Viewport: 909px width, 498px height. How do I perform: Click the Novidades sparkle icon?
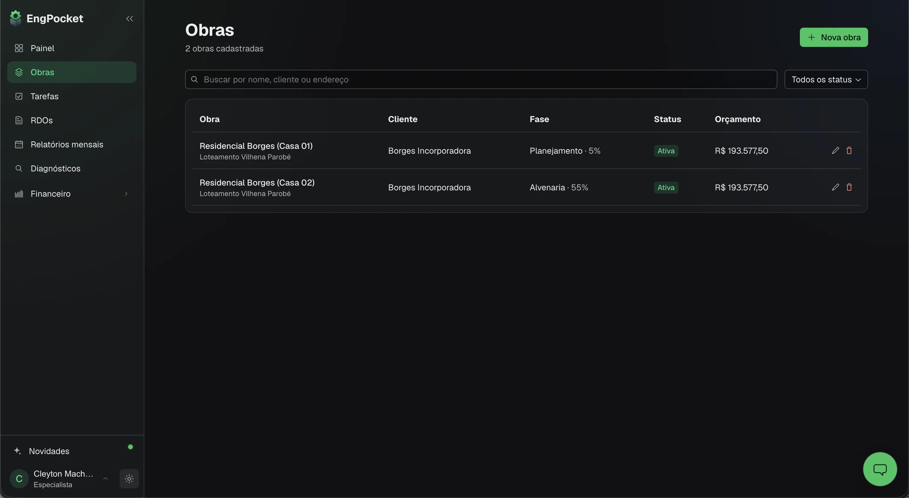pyautogui.click(x=17, y=451)
